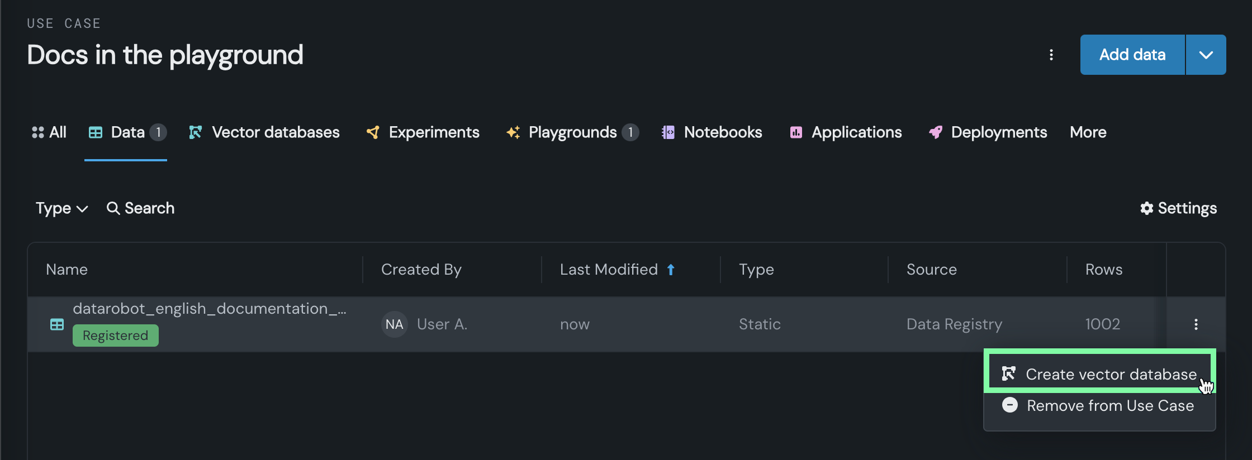Choose Remove from Use Case option

[x=1110, y=406]
